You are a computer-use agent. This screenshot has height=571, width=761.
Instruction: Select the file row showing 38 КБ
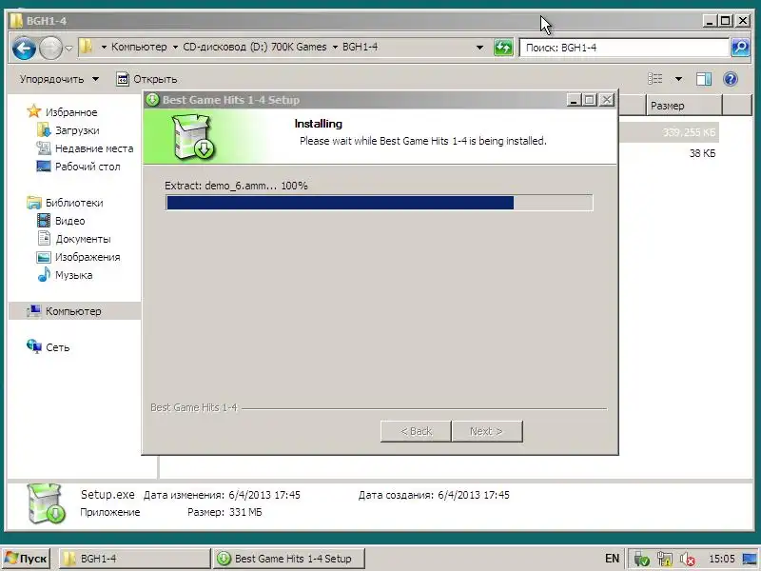click(x=702, y=153)
